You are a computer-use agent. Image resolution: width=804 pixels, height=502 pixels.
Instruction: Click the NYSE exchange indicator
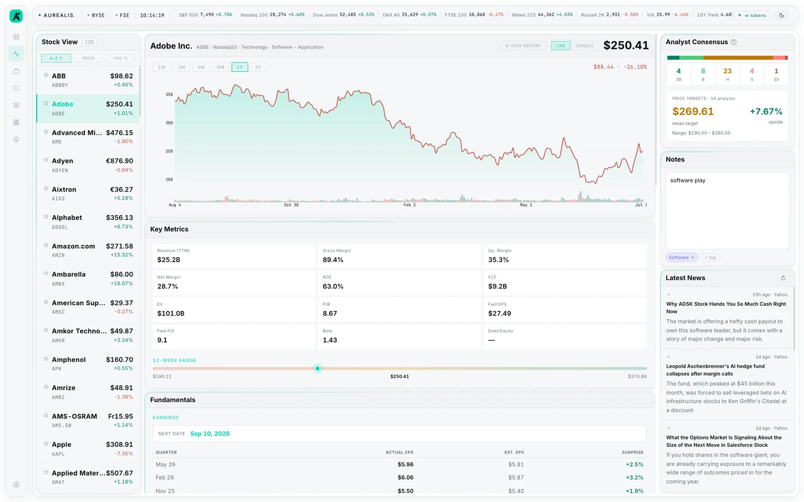tap(96, 15)
